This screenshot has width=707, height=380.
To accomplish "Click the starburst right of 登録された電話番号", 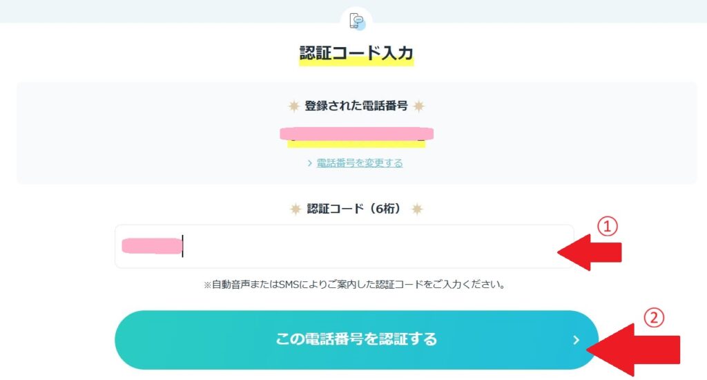I will click(418, 106).
